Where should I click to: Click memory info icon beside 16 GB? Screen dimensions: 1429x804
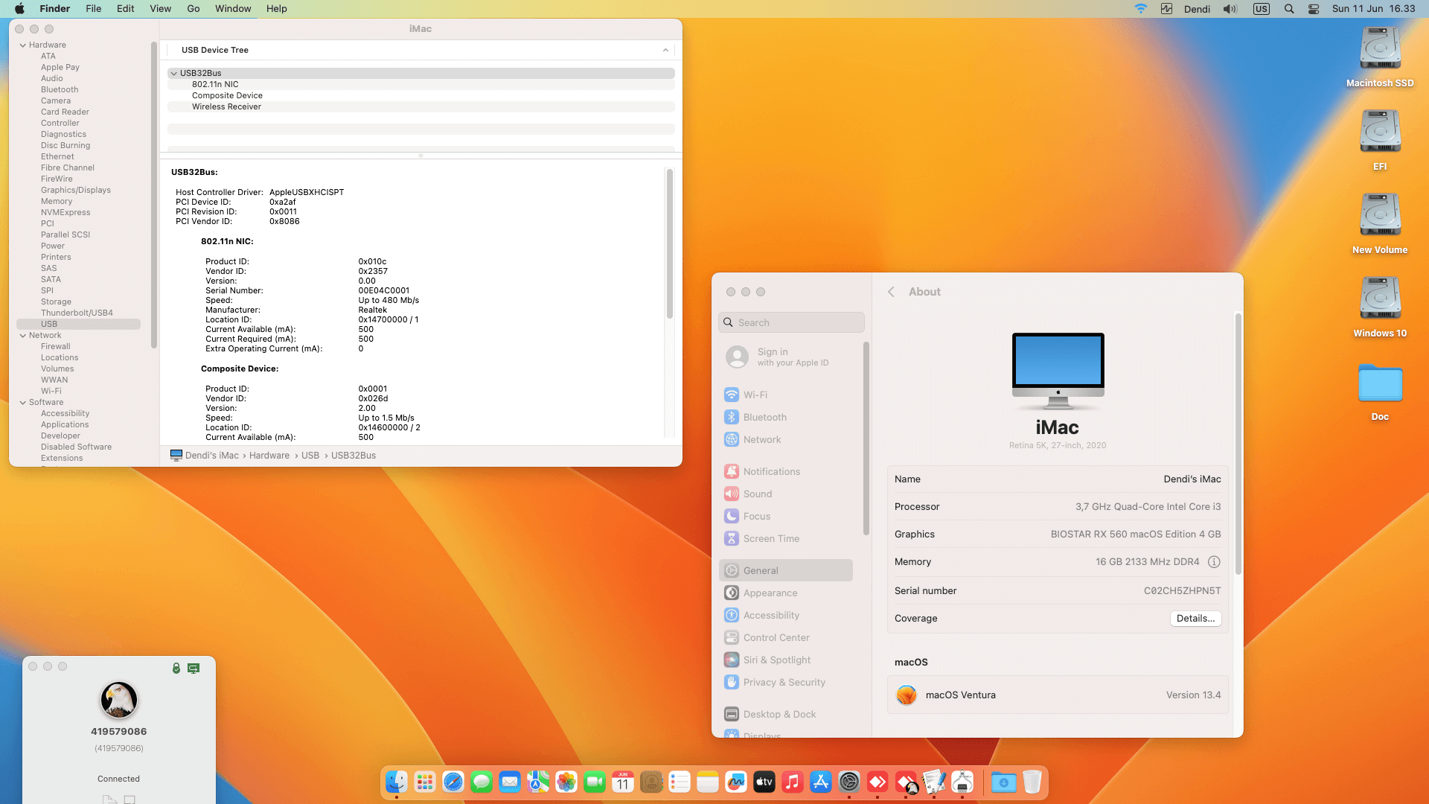tap(1214, 562)
